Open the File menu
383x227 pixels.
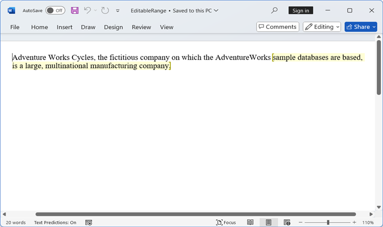[x=15, y=27]
